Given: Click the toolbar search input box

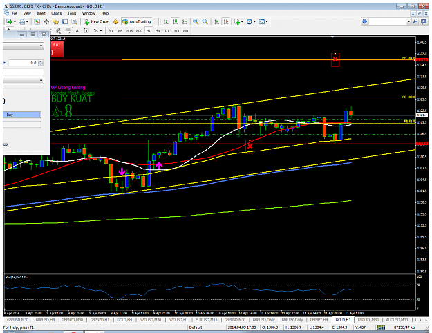Looking at the screenshot, I should tap(387, 21).
